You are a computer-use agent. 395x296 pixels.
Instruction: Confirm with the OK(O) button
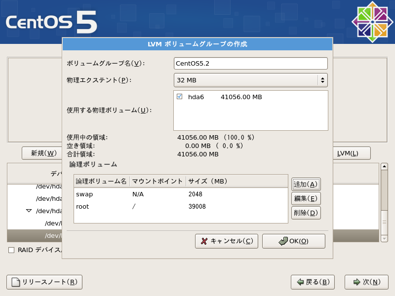coord(294,241)
